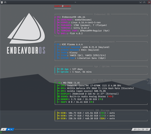The height and width of the screenshot is (134, 151).
Task: Click the speaker icon beside SOUND
Action: pos(59,96)
